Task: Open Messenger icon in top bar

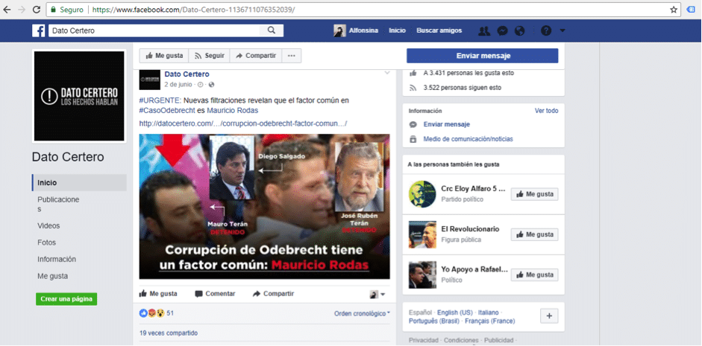Action: click(503, 31)
